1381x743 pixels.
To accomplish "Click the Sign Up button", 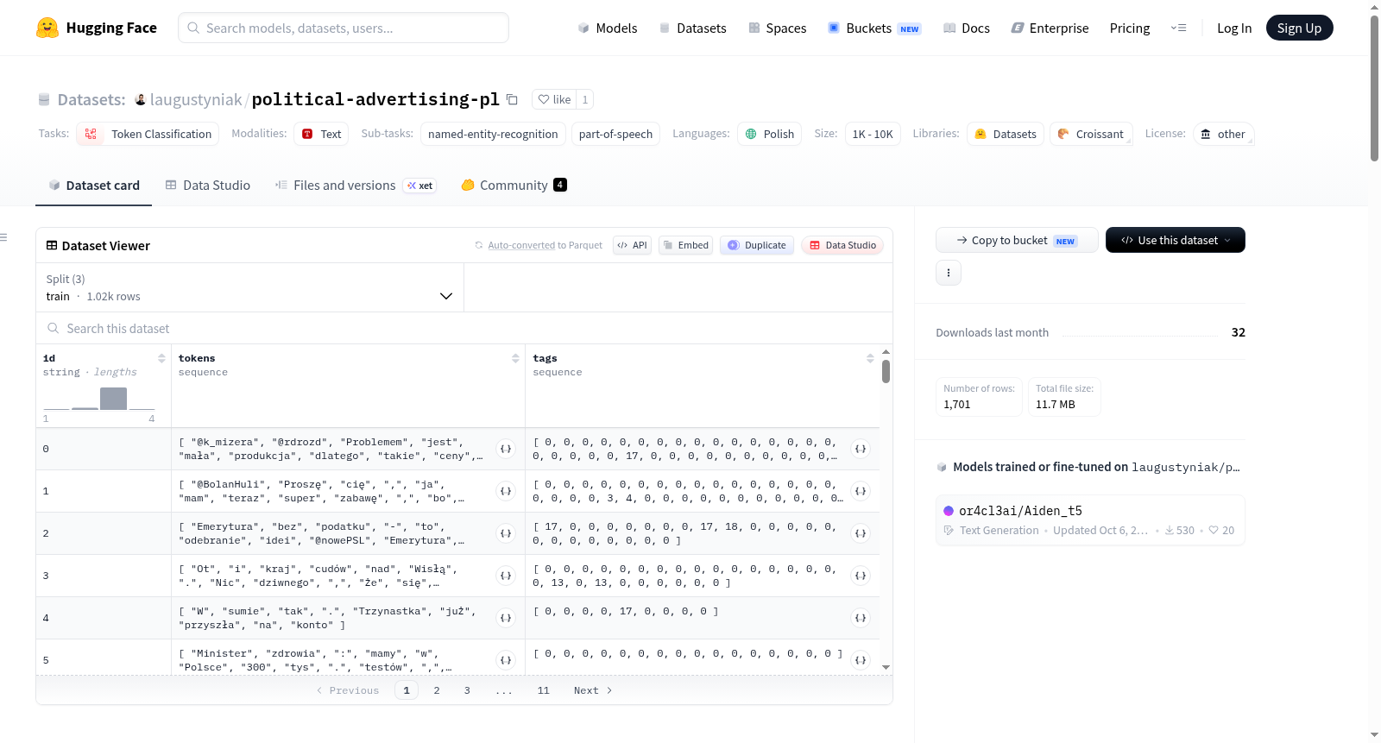I will click(1300, 28).
